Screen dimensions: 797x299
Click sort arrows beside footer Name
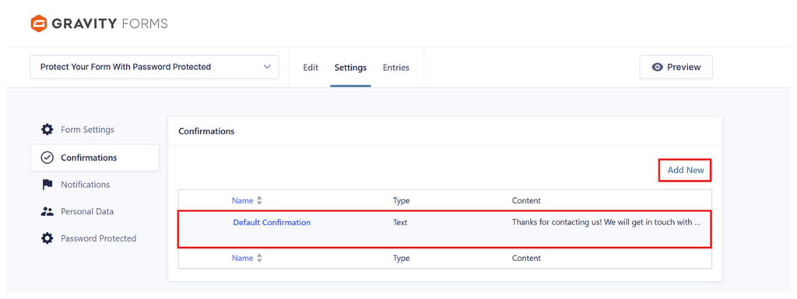[259, 258]
